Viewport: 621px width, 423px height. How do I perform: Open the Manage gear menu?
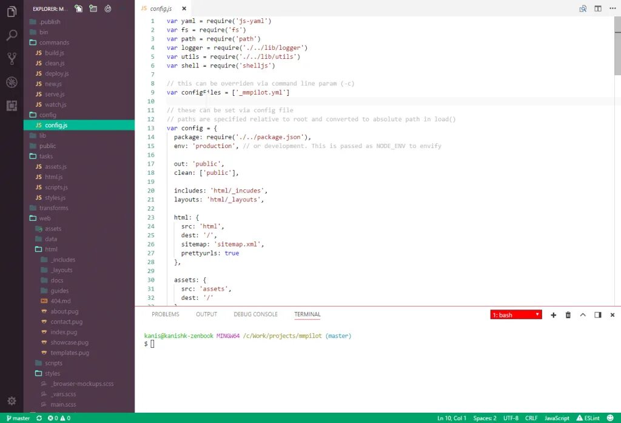[x=12, y=401]
